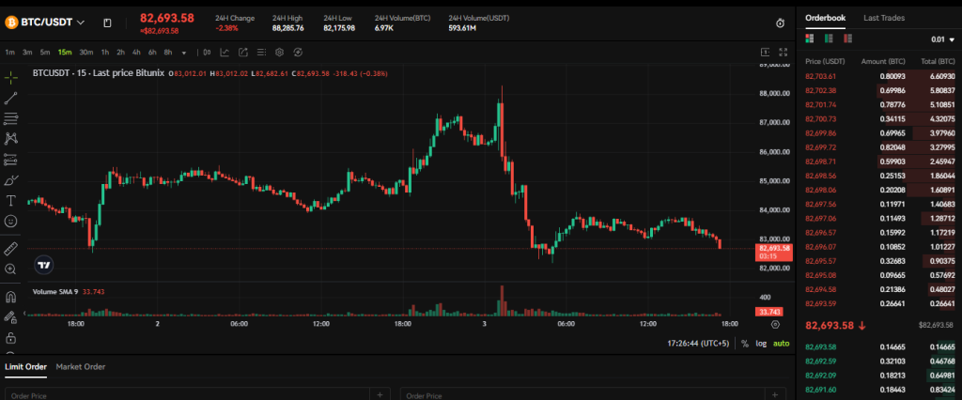Click the left Order Price input field
962x400 pixels.
[187, 394]
